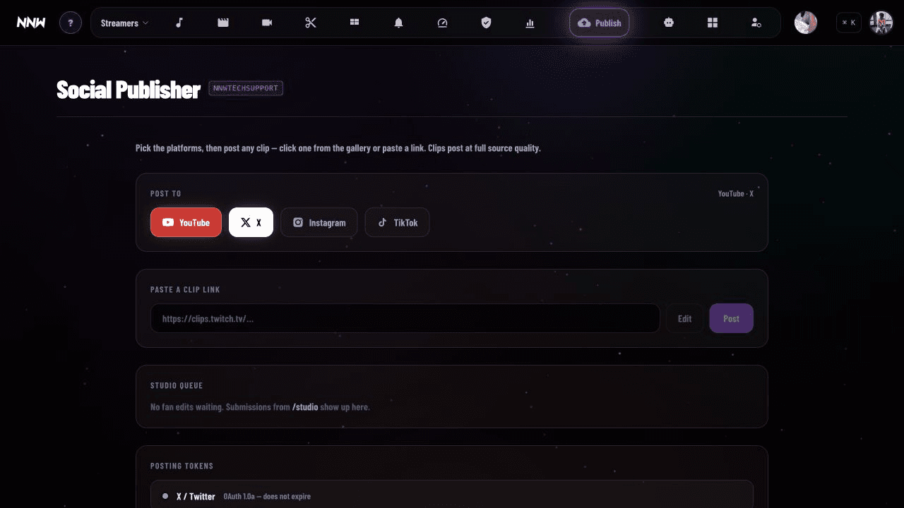
Task: Toggle YouTube as a posting platform
Action: [x=186, y=222]
